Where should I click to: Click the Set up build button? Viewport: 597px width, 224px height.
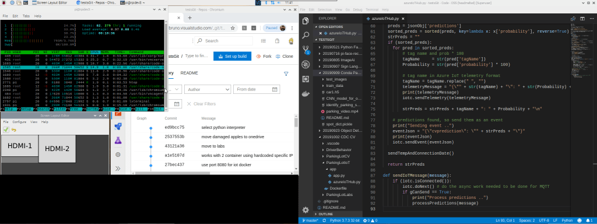click(232, 56)
